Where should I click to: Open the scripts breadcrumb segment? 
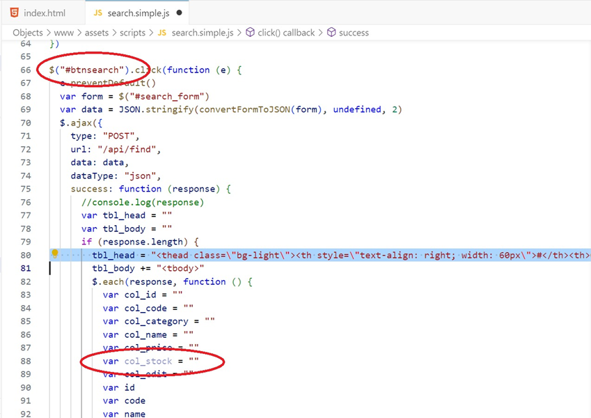point(132,33)
